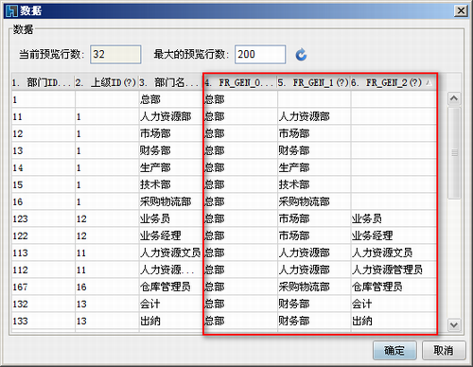This screenshot has height=367, width=473.
Task: Click the FR_GEN_0 column header
Action: pyautogui.click(x=240, y=82)
